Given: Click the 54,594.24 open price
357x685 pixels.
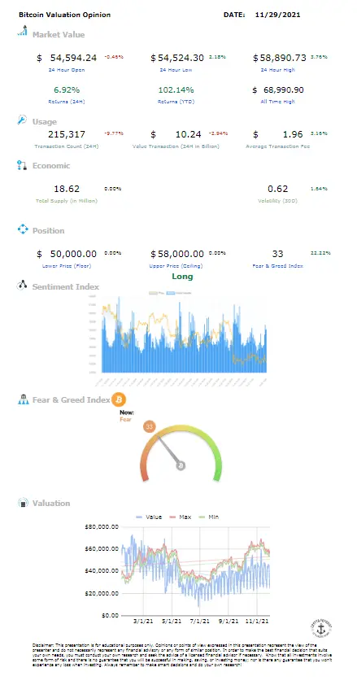Looking at the screenshot, I should pyautogui.click(x=73, y=58).
